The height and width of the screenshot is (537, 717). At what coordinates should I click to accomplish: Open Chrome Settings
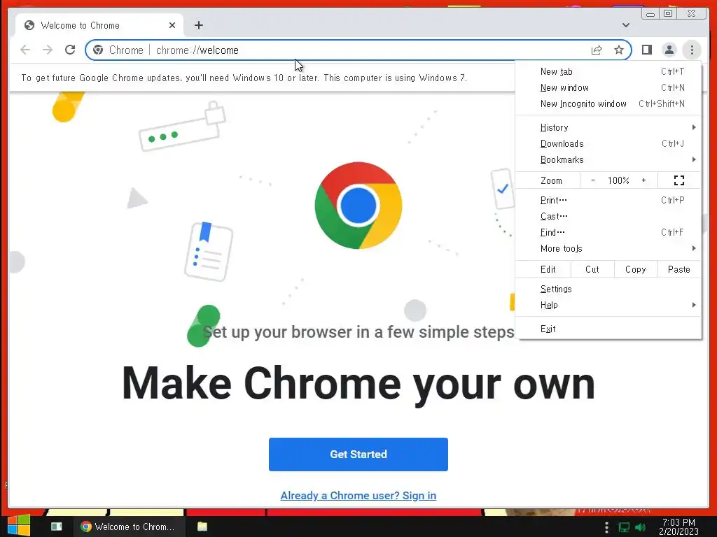pos(608,289)
